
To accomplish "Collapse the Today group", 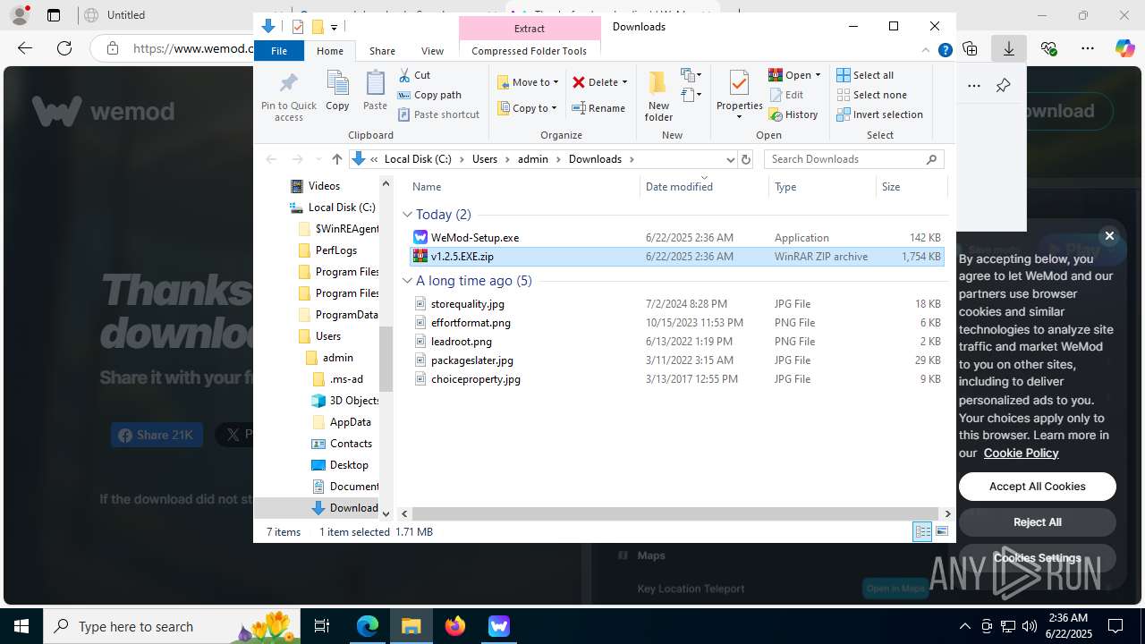I will click(x=407, y=215).
